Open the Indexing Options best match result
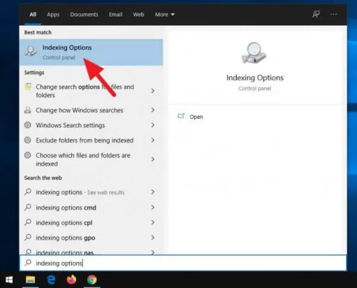Screen dimensions: 357x288 pos(91,53)
